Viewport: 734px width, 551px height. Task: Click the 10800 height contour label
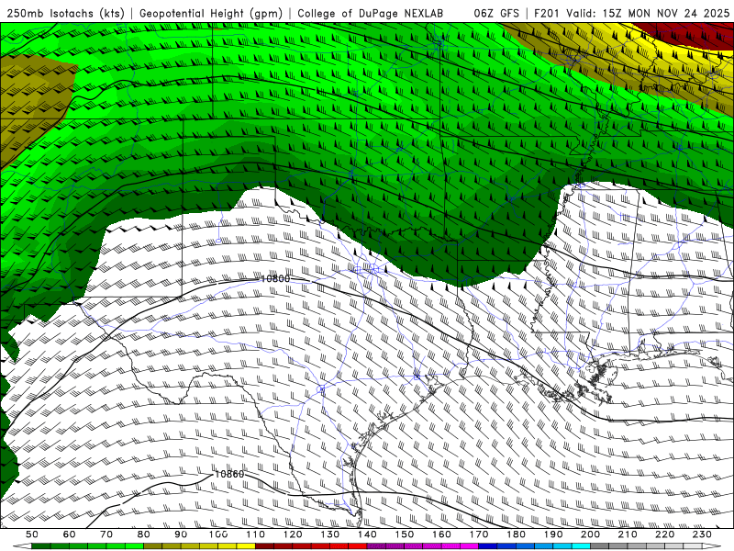point(275,279)
